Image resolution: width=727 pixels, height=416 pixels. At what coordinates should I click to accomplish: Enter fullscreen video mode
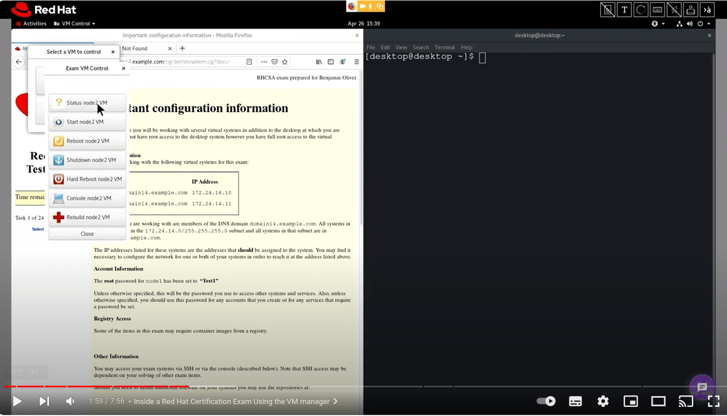click(714, 401)
